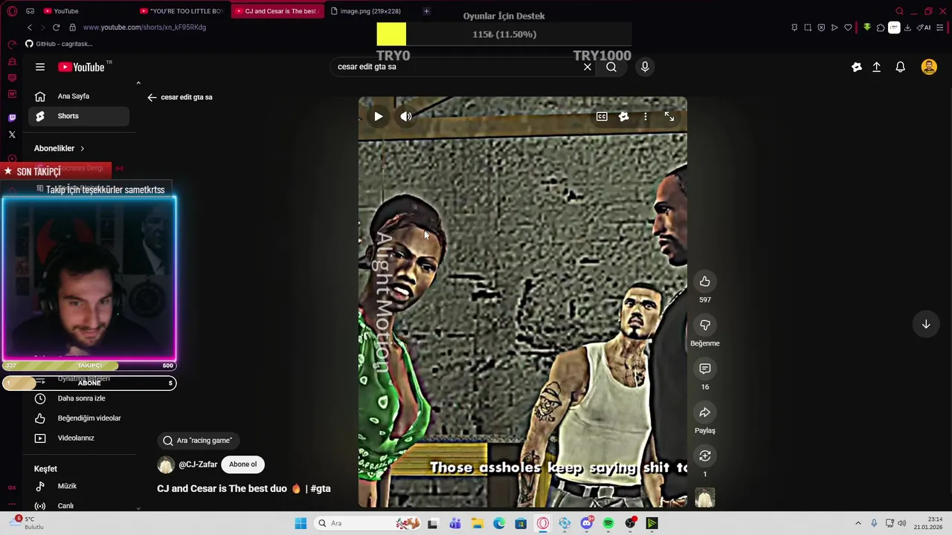Enter fullscreen for the Shorts player
The image size is (952, 535).
point(669,117)
